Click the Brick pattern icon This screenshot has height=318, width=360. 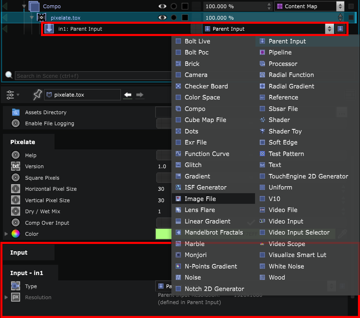[x=178, y=64]
